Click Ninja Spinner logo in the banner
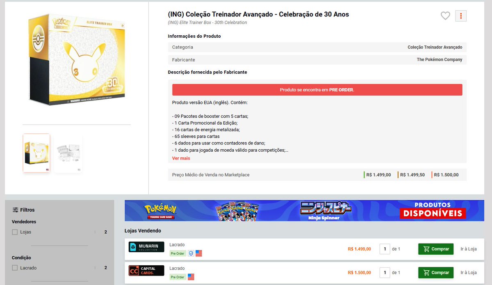Viewport: 492px width, 285px height. click(x=326, y=211)
